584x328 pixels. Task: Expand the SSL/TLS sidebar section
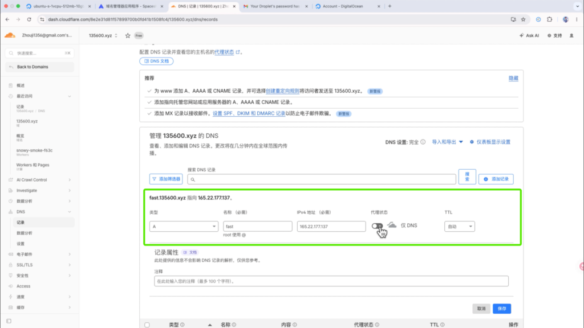point(69,265)
